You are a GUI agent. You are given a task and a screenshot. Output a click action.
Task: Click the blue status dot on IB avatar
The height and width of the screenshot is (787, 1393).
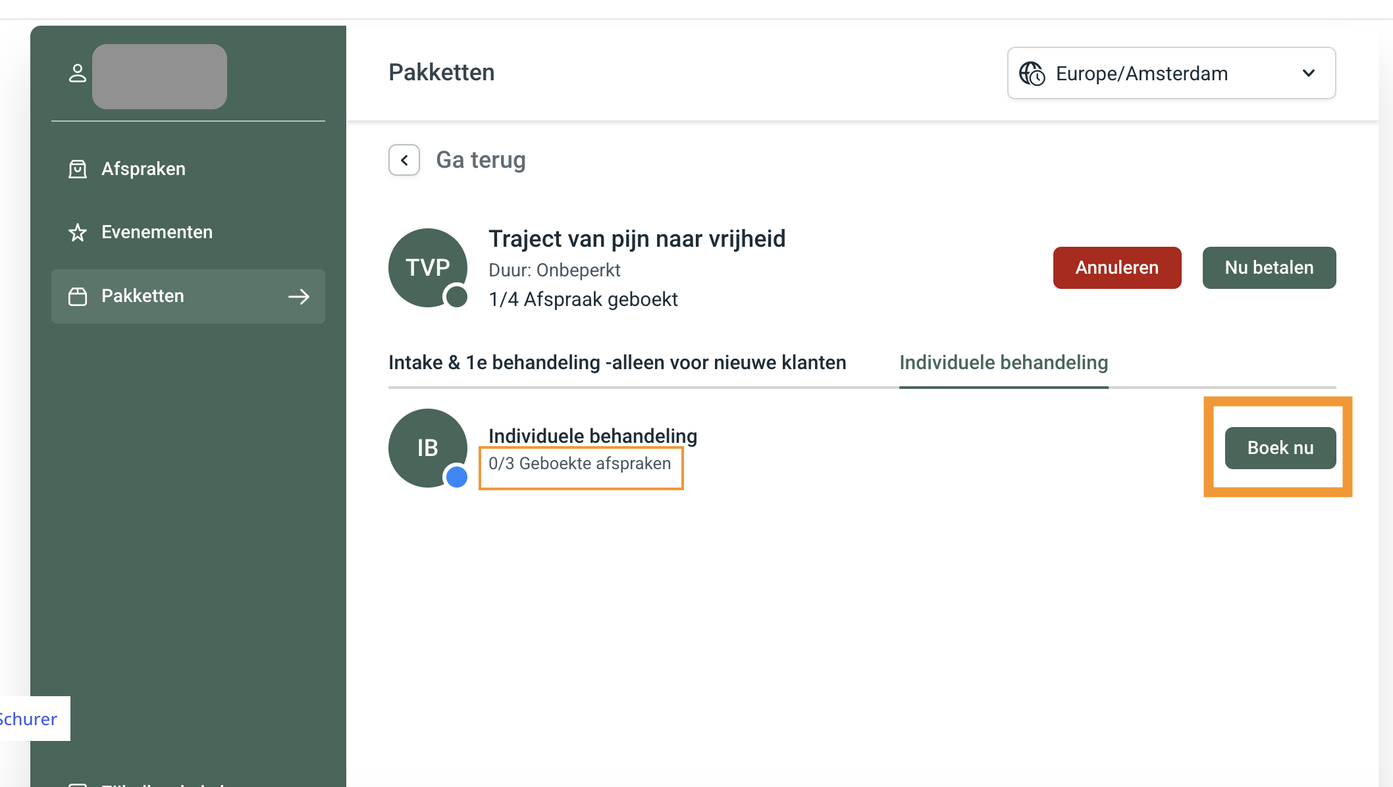pyautogui.click(x=456, y=478)
